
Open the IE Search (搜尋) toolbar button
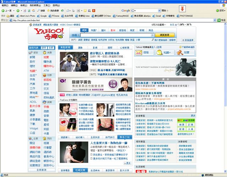(x=41, y=11)
